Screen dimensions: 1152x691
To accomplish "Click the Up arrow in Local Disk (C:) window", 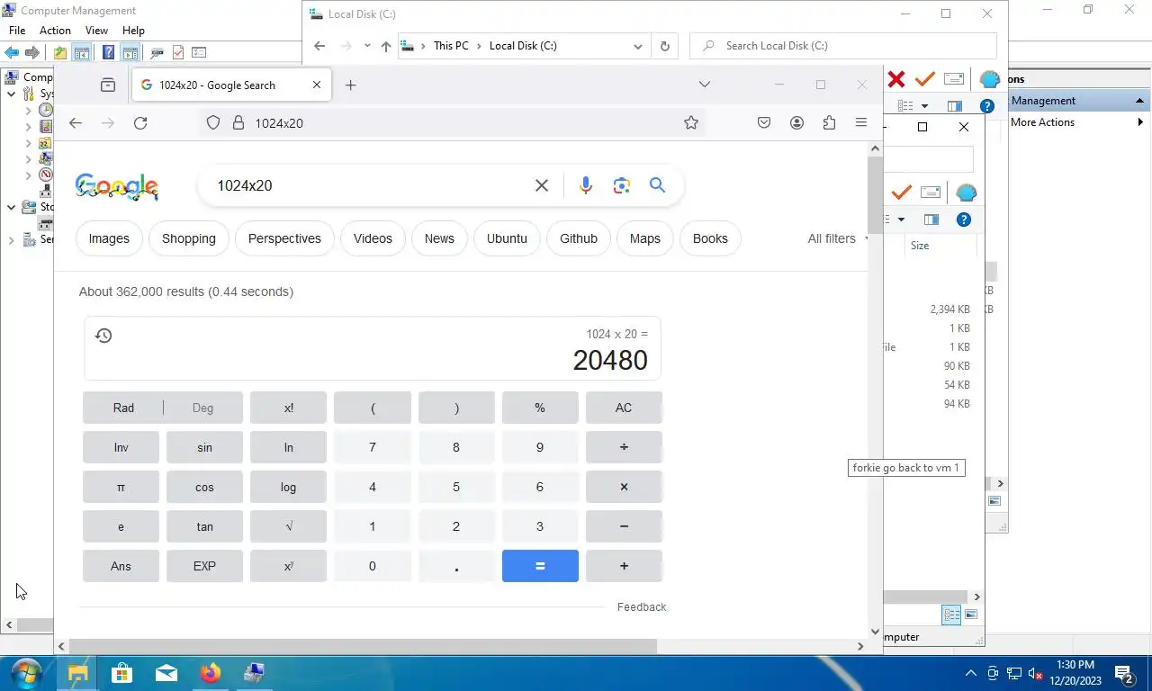I will [386, 46].
